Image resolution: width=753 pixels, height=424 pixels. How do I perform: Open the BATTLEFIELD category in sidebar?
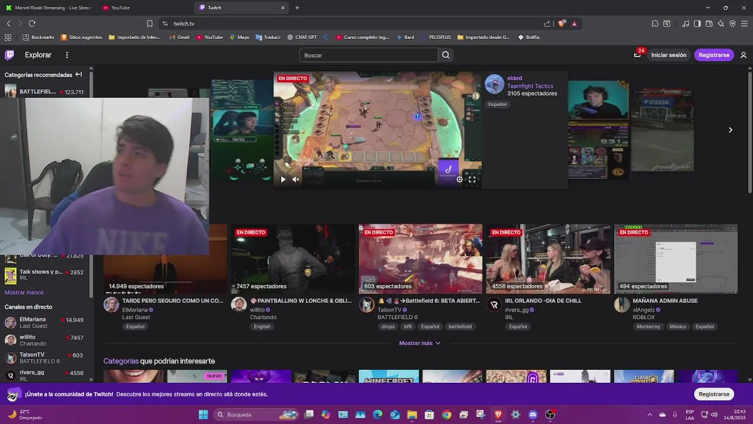click(x=46, y=92)
